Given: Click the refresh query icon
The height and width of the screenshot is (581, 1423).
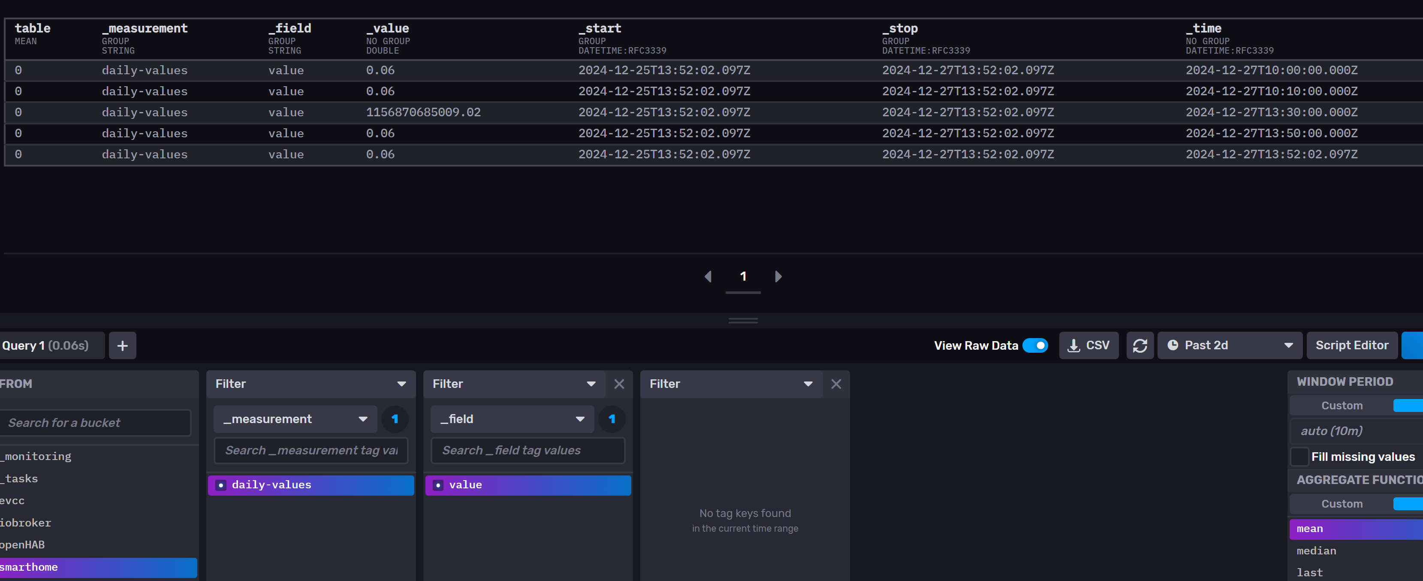Looking at the screenshot, I should 1140,345.
